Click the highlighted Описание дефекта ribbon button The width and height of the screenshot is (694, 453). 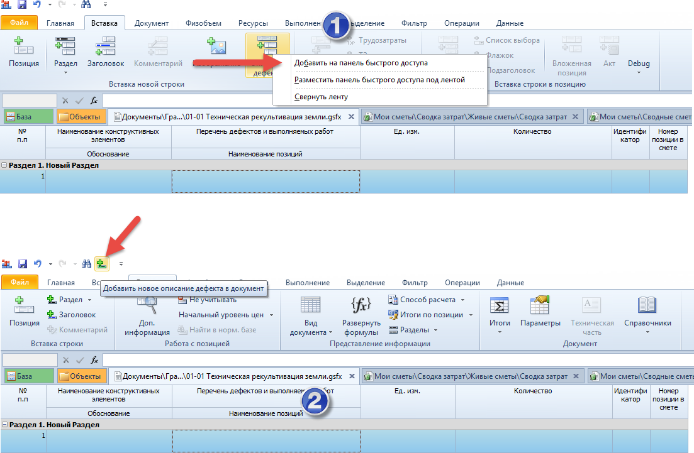pos(267,55)
